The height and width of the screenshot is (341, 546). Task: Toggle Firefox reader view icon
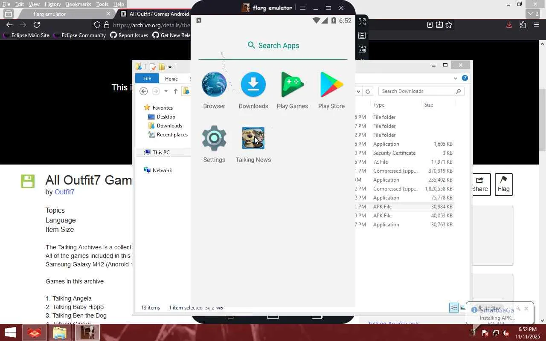430,25
